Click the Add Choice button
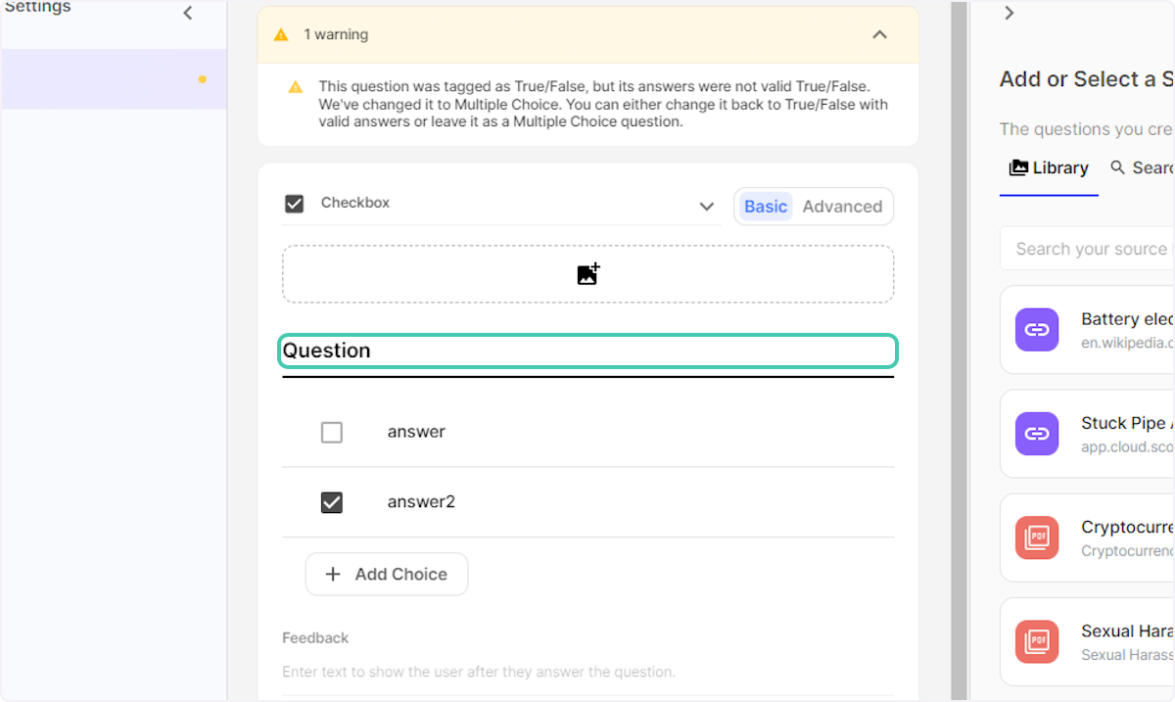Screen dimensions: 1175x702 (386, 574)
